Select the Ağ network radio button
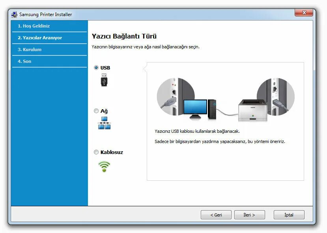 point(96,111)
